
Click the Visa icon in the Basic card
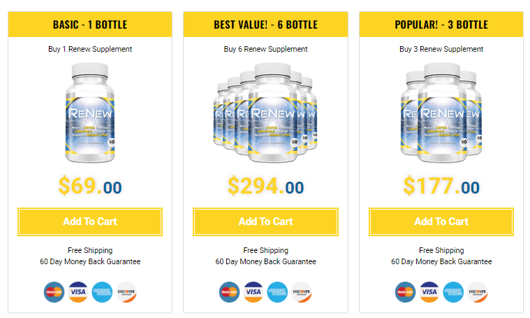click(78, 292)
